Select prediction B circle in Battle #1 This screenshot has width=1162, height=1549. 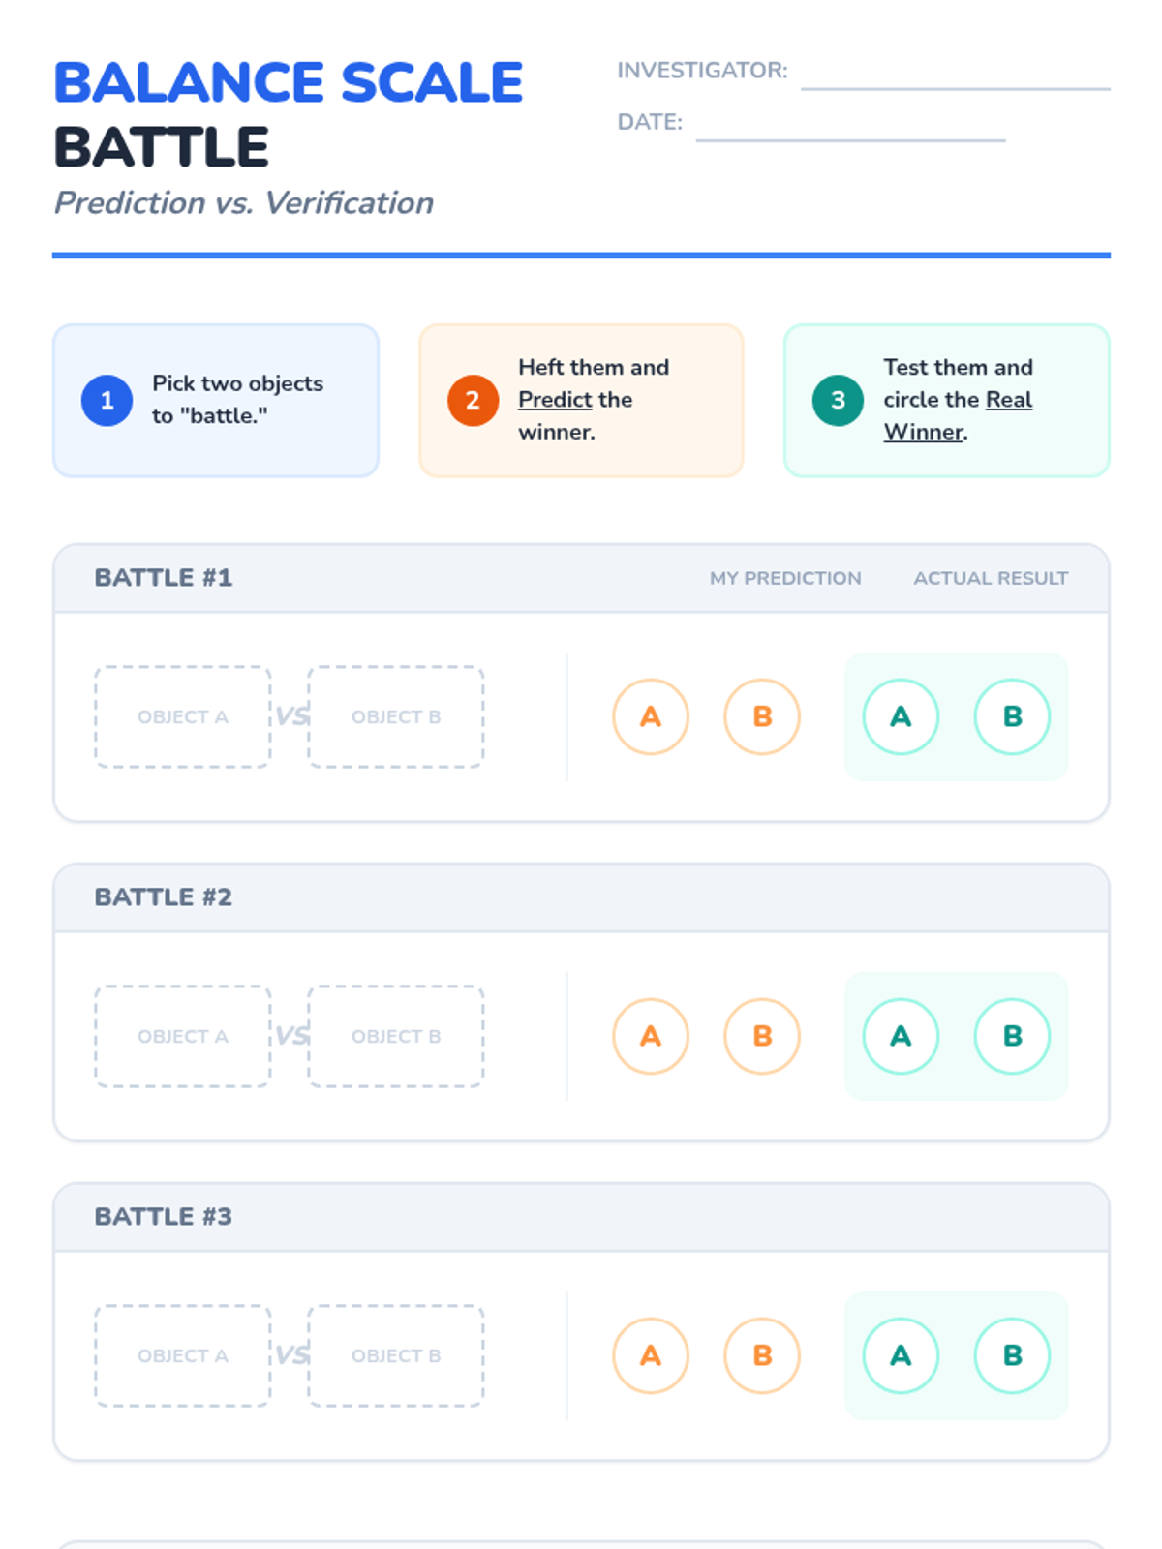pyautogui.click(x=762, y=716)
